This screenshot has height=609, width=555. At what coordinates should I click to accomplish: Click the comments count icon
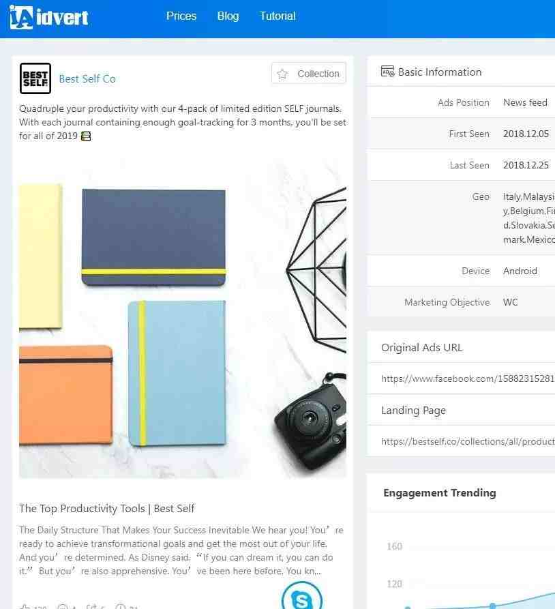[62, 607]
